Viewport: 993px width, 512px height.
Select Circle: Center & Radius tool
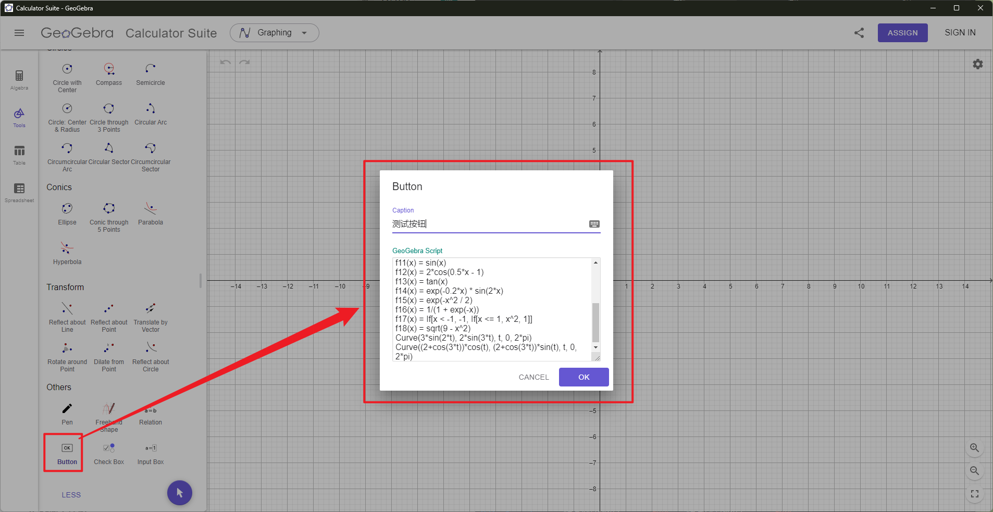click(x=67, y=117)
